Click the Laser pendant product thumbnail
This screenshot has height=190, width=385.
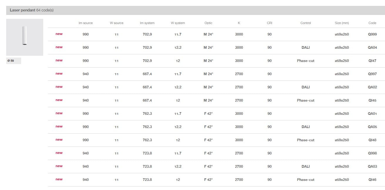(25, 37)
